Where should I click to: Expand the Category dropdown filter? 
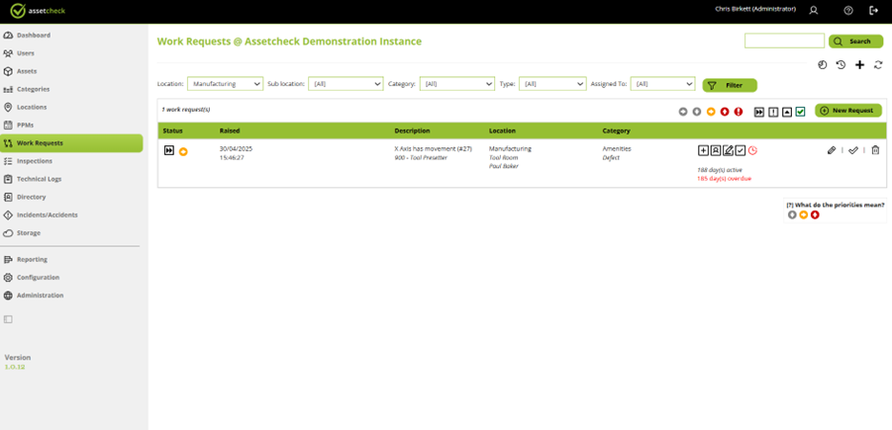click(x=456, y=84)
